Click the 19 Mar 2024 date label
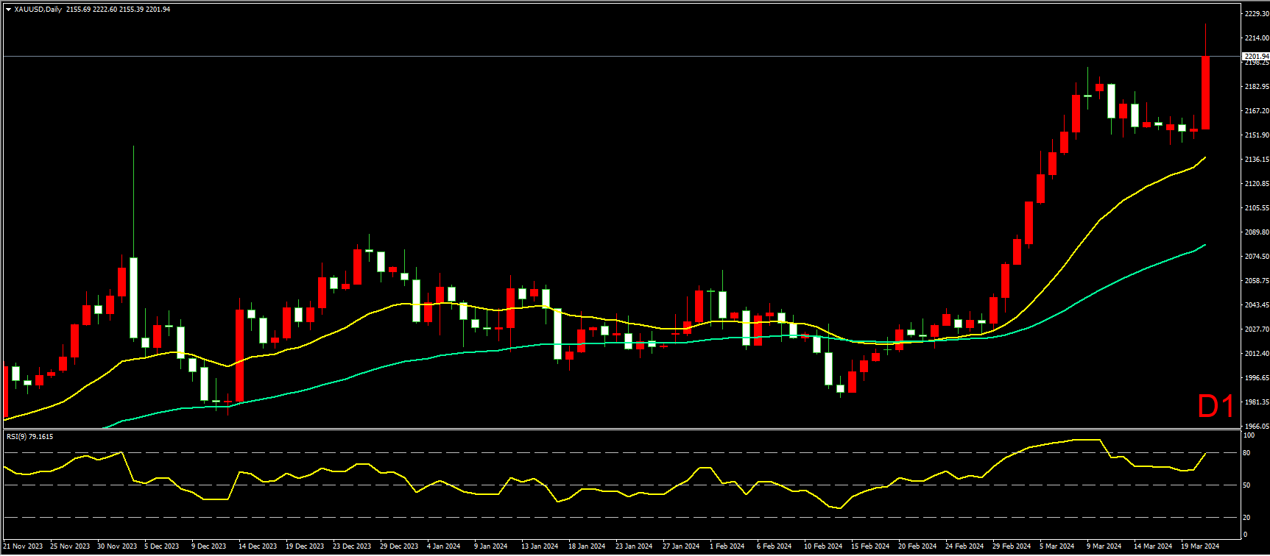Screen dimensions: 1270x556 point(1200,546)
